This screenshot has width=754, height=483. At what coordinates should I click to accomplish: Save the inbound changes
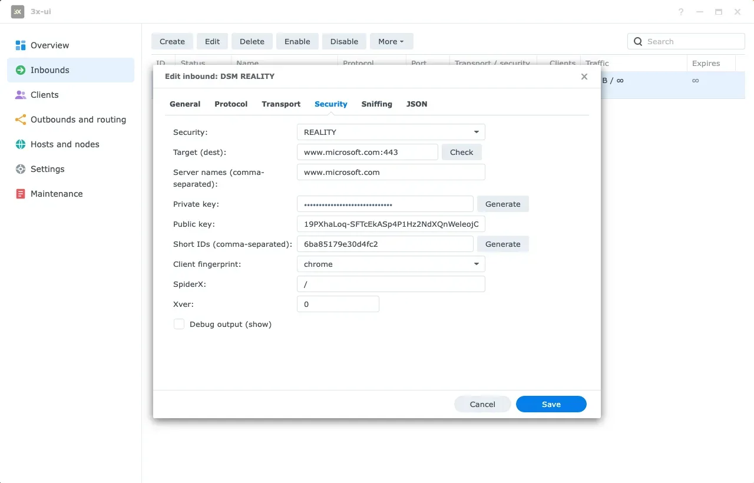551,404
